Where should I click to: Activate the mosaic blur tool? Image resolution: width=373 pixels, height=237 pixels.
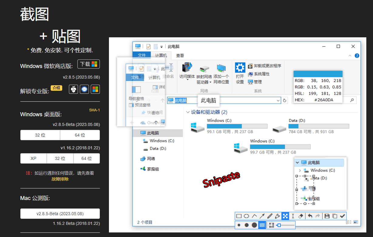click(285, 216)
